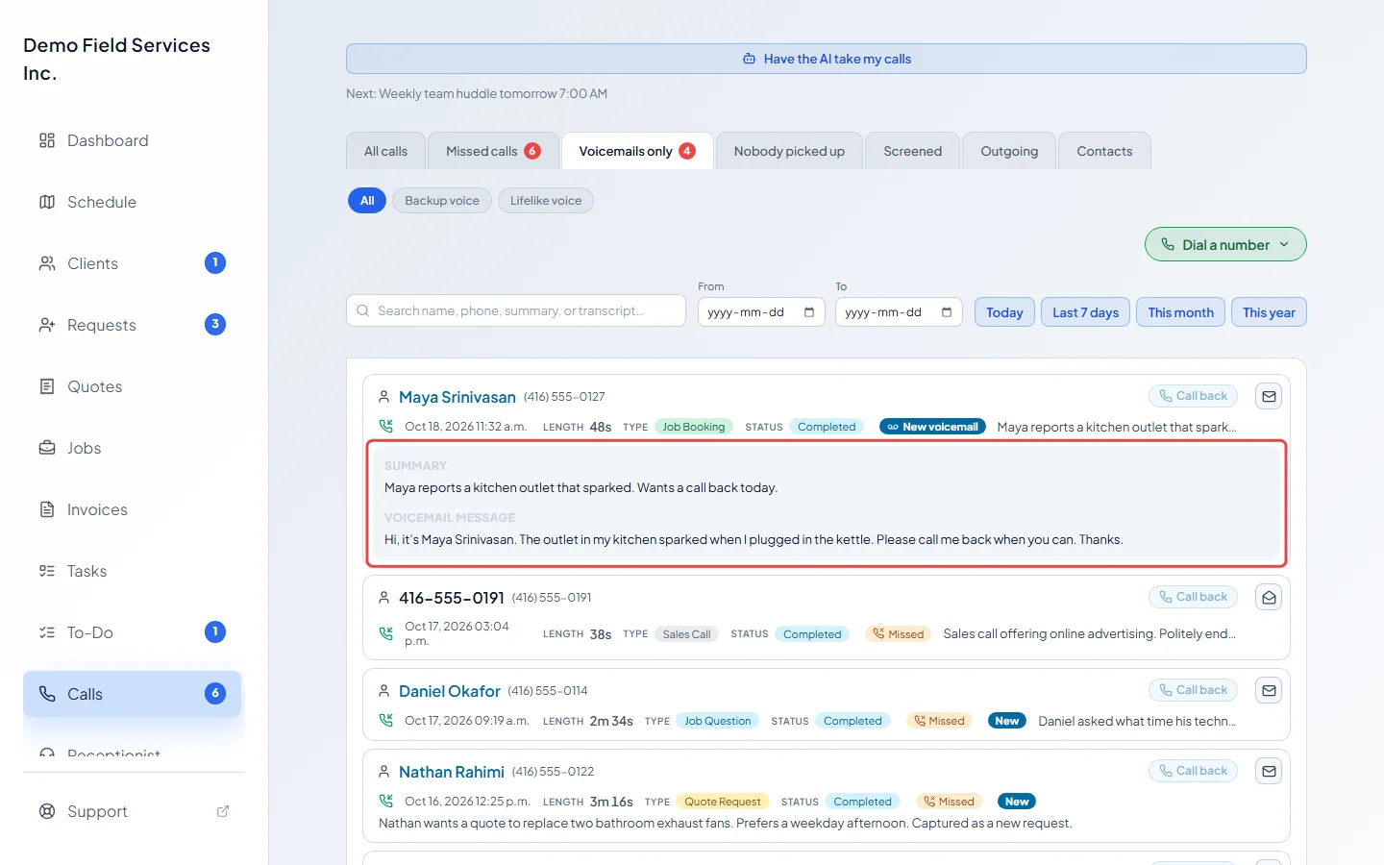Click envelope icon on Daniel Okafor row
The image size is (1384, 865).
point(1269,690)
